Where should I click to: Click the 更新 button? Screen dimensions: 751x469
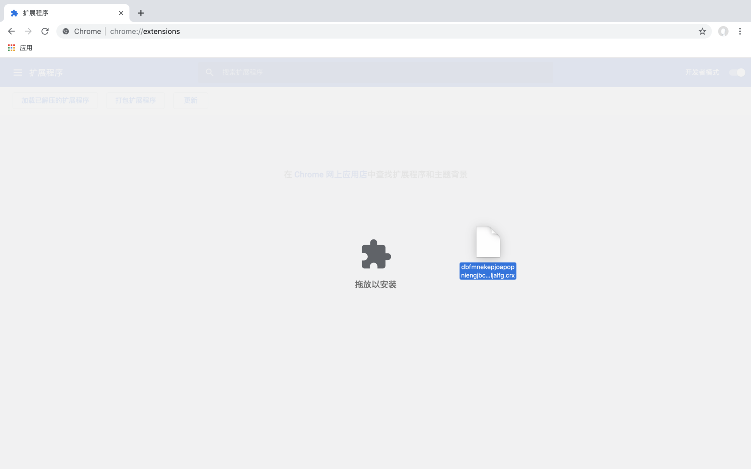point(190,100)
